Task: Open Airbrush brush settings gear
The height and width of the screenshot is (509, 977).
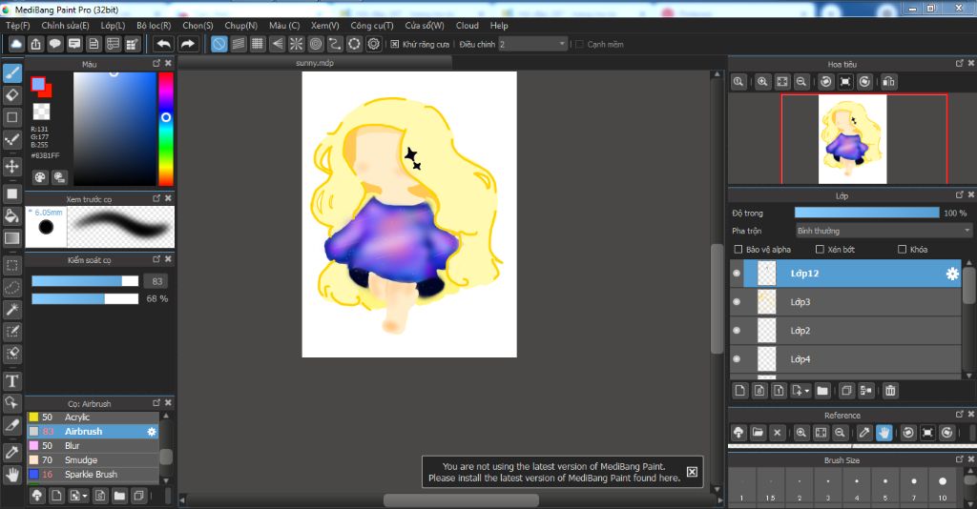Action: (x=151, y=432)
